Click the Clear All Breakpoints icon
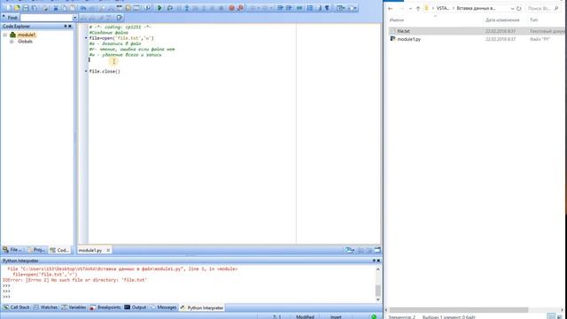Screen dimensions: 567x319 click(240, 8)
